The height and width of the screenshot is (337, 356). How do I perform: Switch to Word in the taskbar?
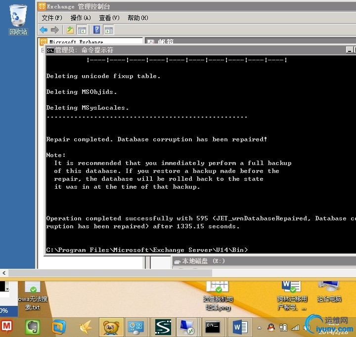(x=240, y=327)
